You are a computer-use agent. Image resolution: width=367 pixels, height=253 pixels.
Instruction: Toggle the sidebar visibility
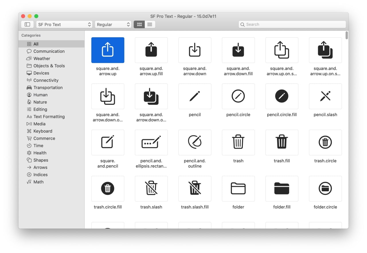27,24
